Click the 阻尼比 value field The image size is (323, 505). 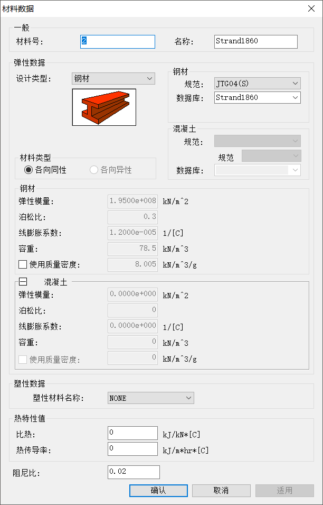tap(133, 471)
